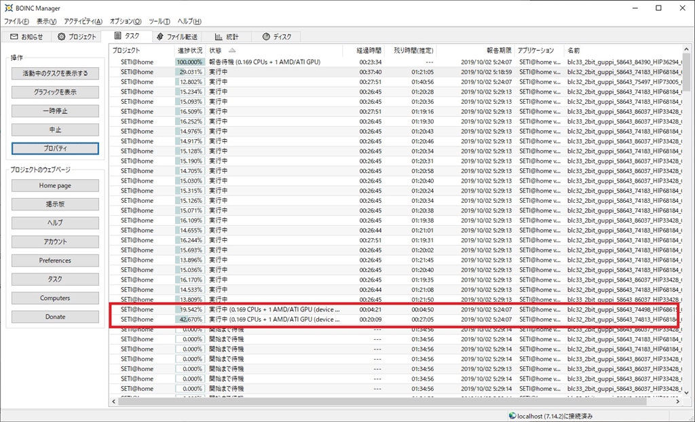Click the disk icon on ディスク tab
The width and height of the screenshot is (695, 422).
(266, 37)
